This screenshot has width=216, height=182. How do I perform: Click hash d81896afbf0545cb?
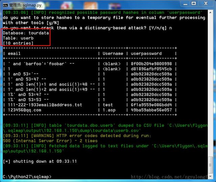click(151, 69)
